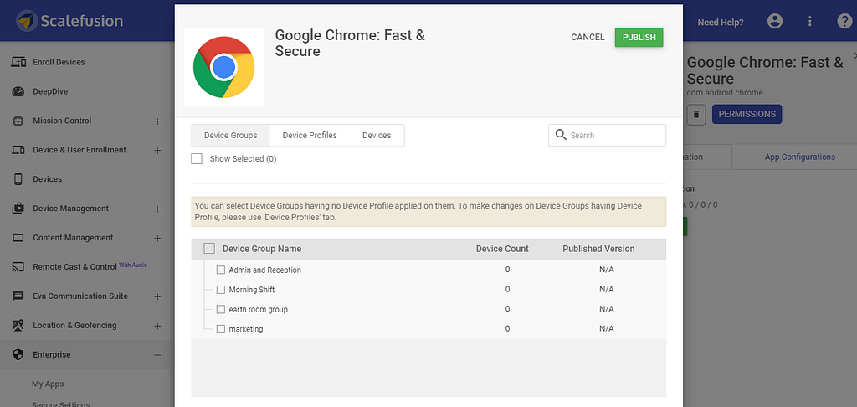Toggle the Show Selected checkbox

(197, 158)
